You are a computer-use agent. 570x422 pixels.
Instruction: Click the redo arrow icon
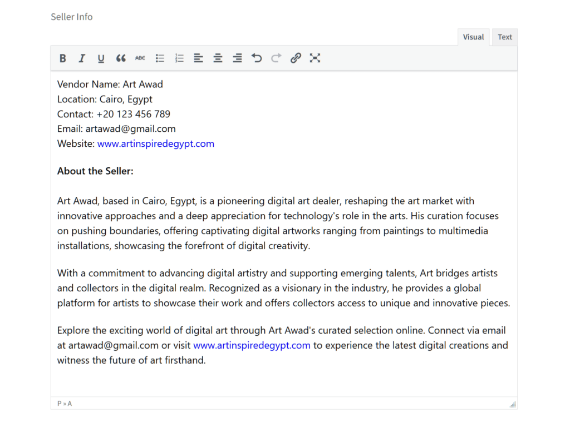point(276,58)
